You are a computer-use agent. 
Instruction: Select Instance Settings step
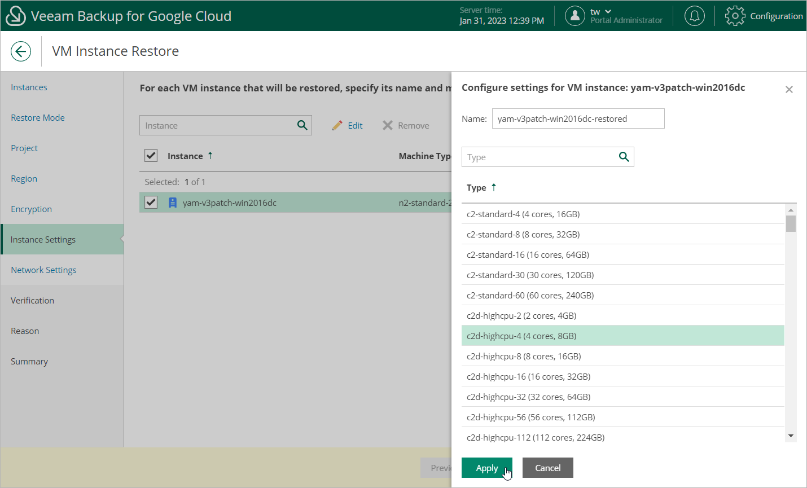(62, 239)
